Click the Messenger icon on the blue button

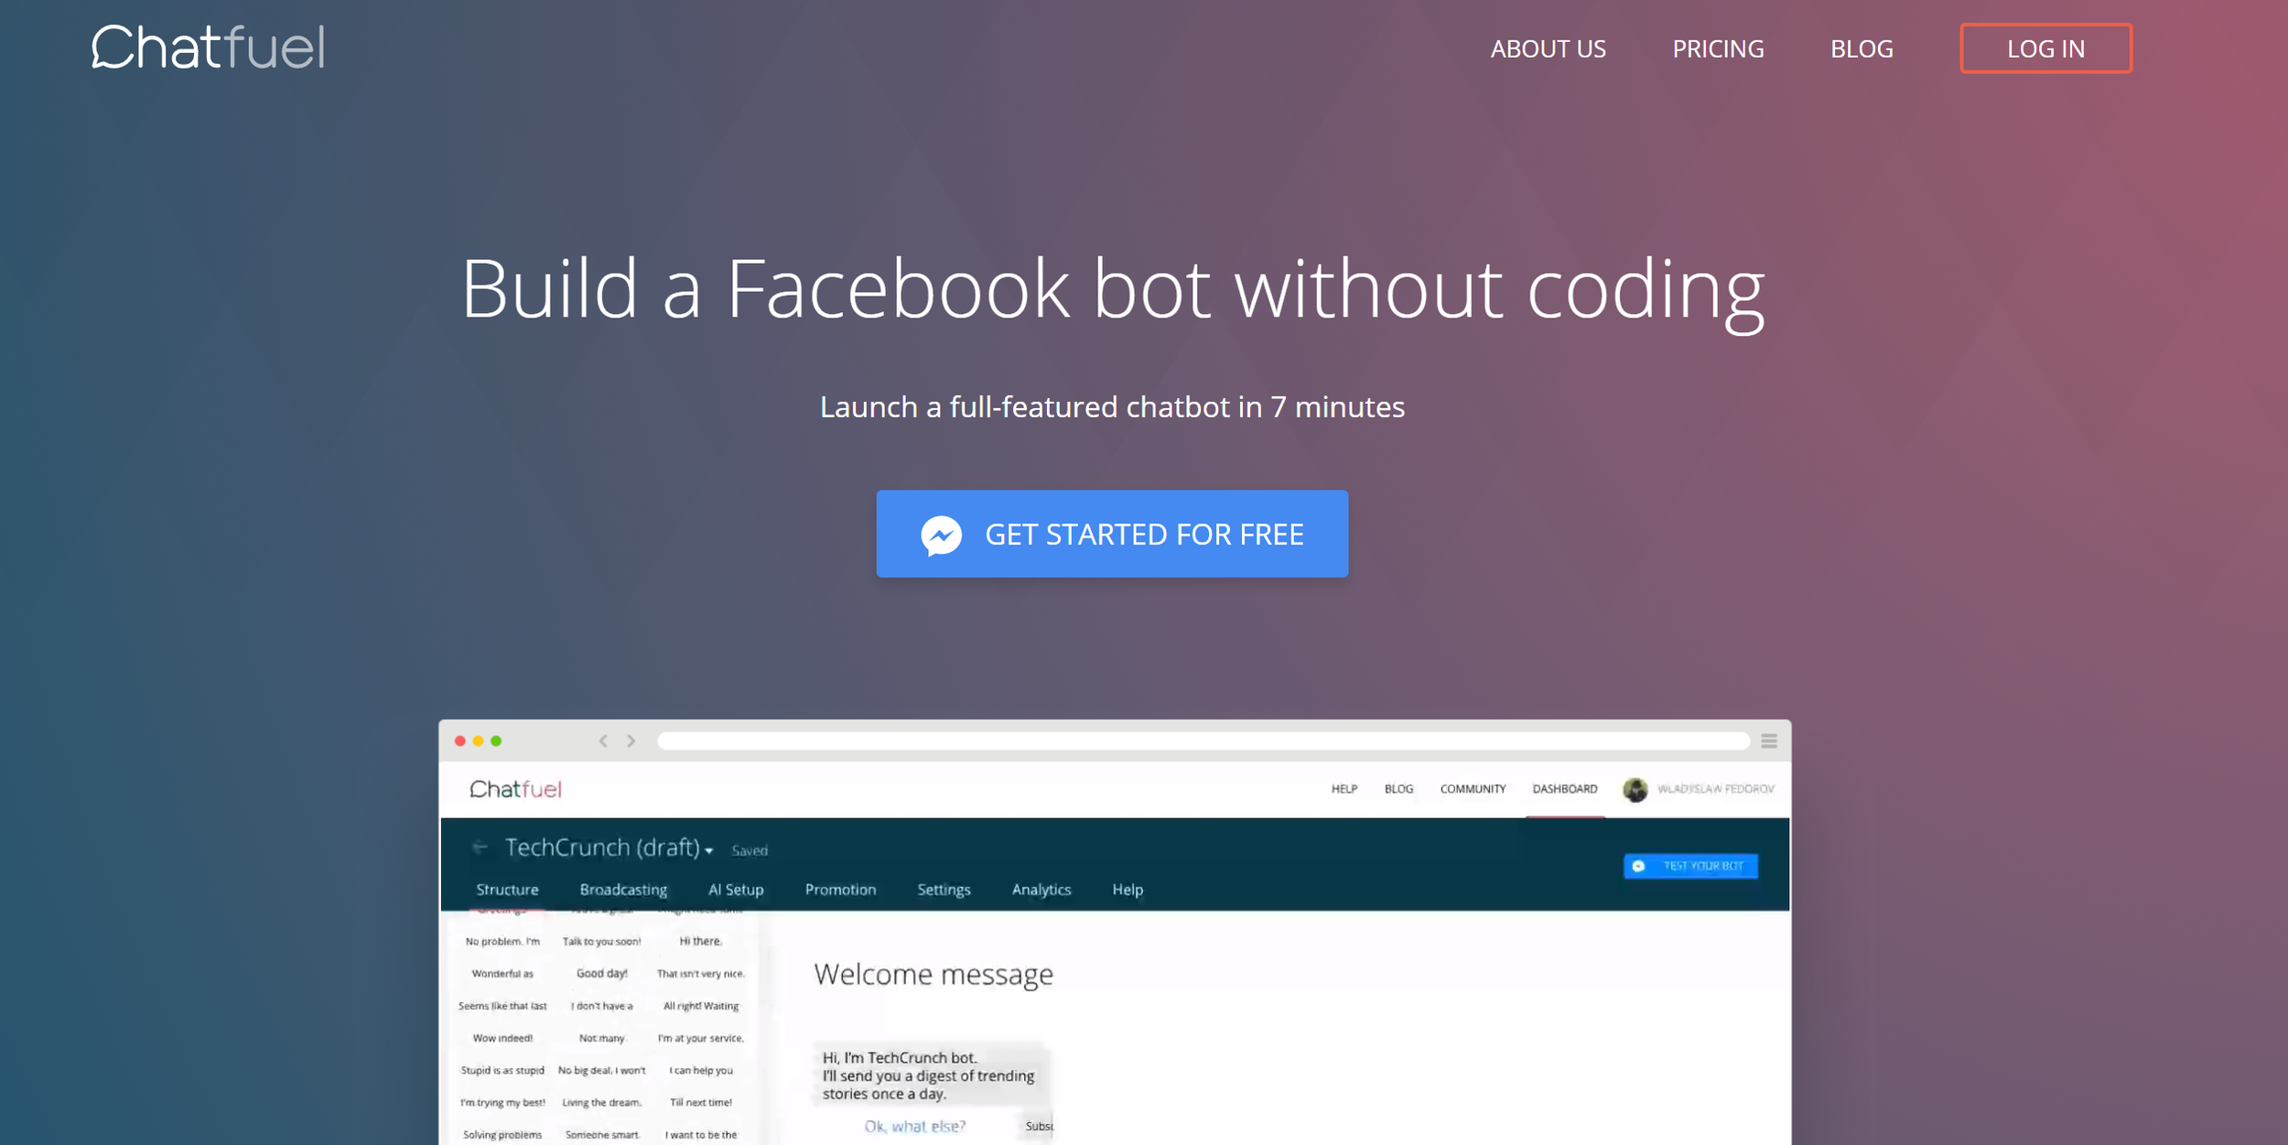click(x=941, y=535)
